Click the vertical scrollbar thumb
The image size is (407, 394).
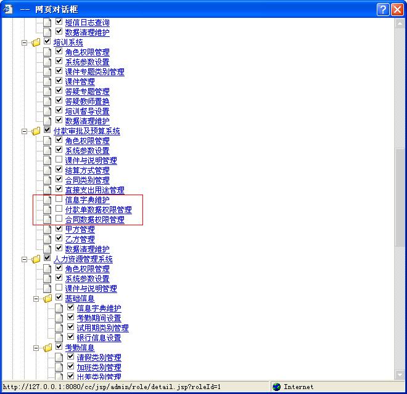400,198
